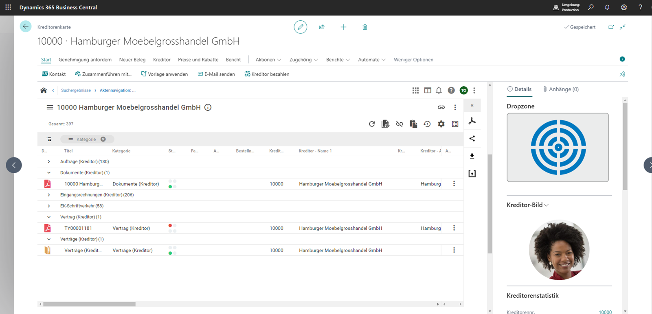Switch to the Details factbox tab

pyautogui.click(x=519, y=89)
